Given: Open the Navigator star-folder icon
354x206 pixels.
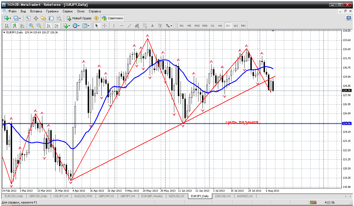Looking at the screenshot, I should coord(43,18).
